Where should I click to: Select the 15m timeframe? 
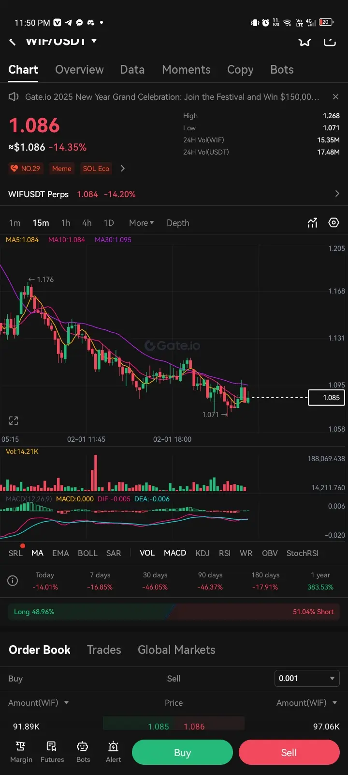pos(41,223)
